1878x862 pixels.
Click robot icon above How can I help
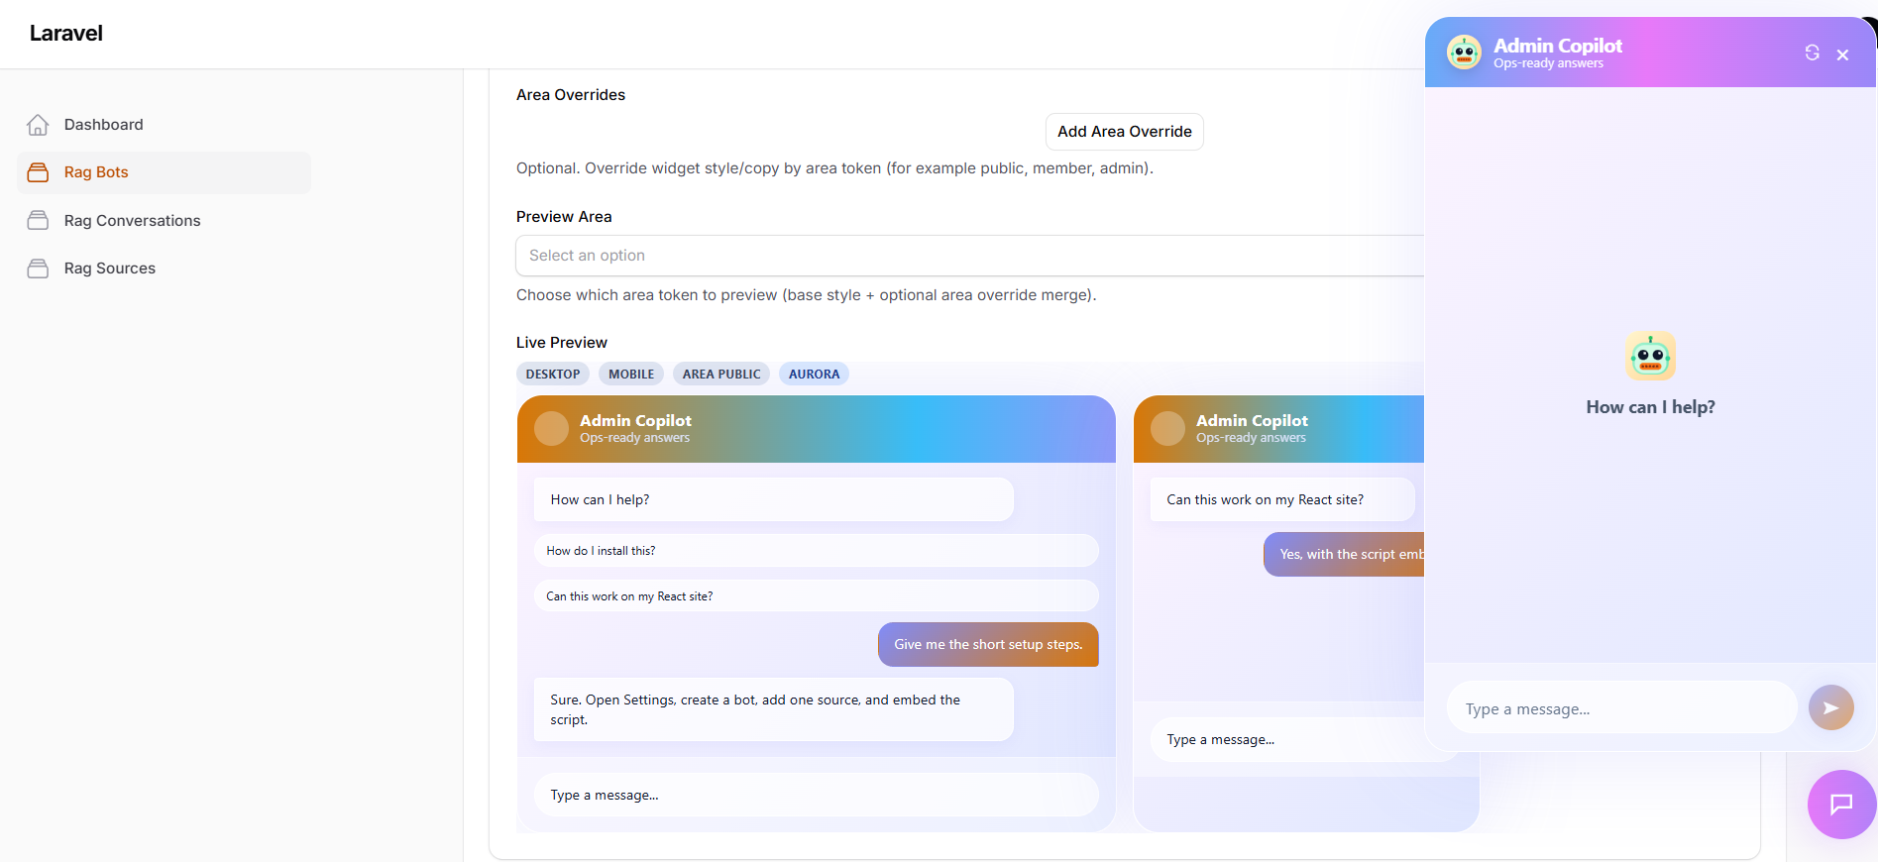(x=1650, y=356)
